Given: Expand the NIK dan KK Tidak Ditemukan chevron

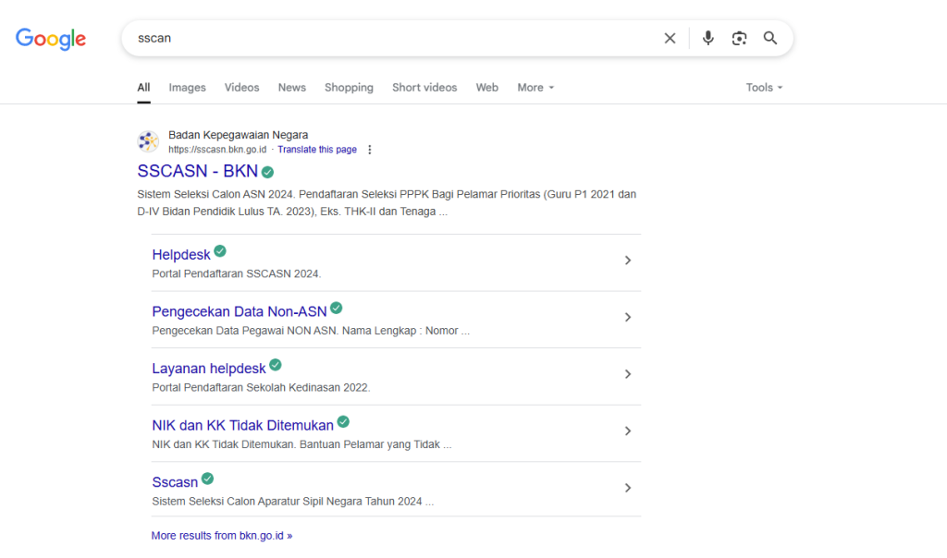Looking at the screenshot, I should point(628,431).
